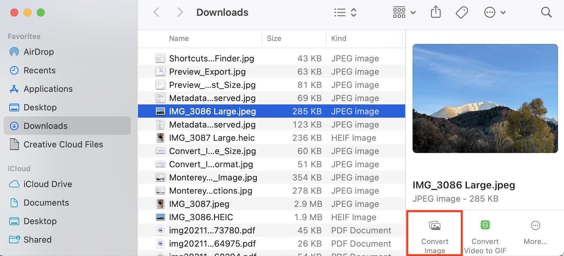Screen dimensions: 564x256
Task: Select AirDrop in the sidebar
Action: point(38,52)
